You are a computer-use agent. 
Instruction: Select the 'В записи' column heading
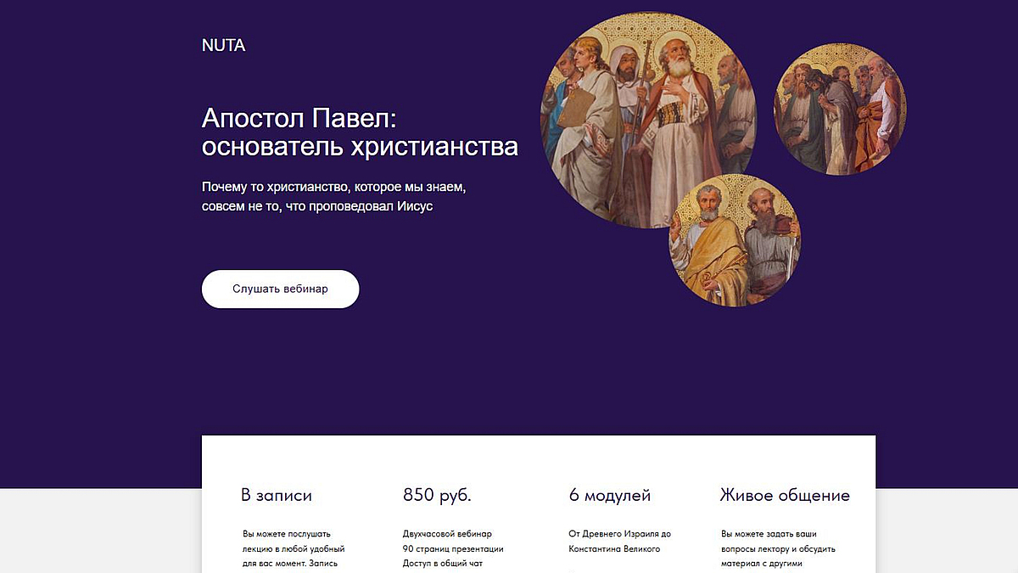pos(277,495)
